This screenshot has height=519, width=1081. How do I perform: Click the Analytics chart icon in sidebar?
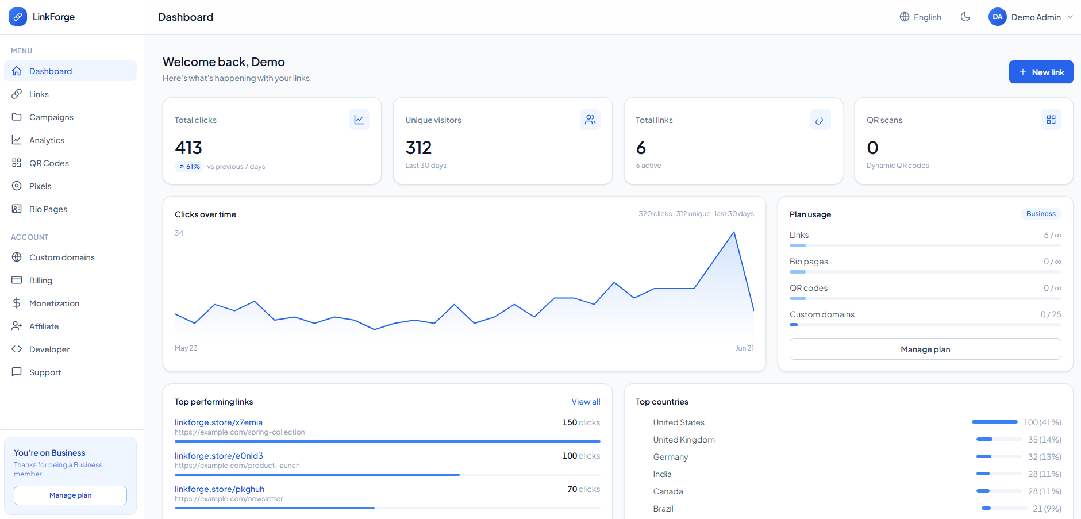click(x=17, y=140)
